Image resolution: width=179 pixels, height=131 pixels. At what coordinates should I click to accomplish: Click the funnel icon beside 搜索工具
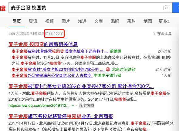pyautogui.click(x=155, y=34)
